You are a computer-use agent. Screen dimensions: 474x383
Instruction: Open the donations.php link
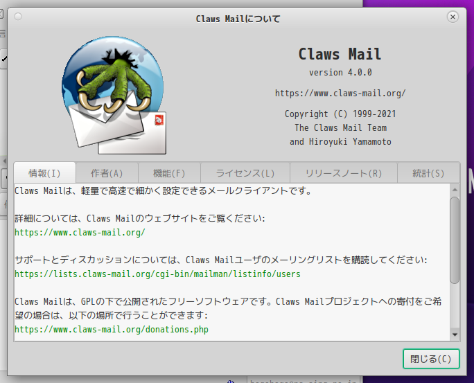[x=112, y=329]
